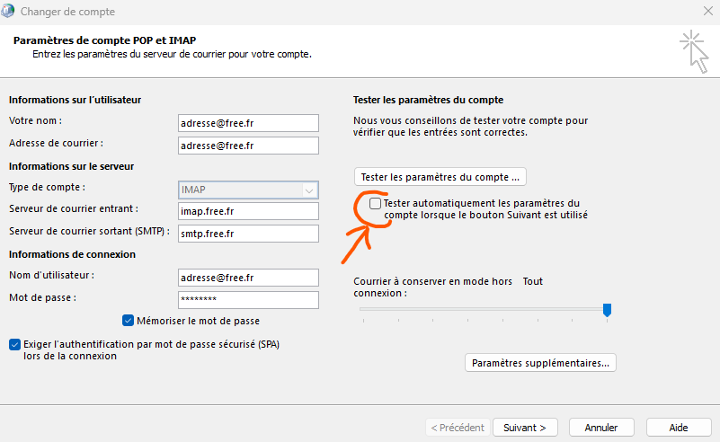
Task: Cancel with the Annuler button
Action: pos(601,428)
